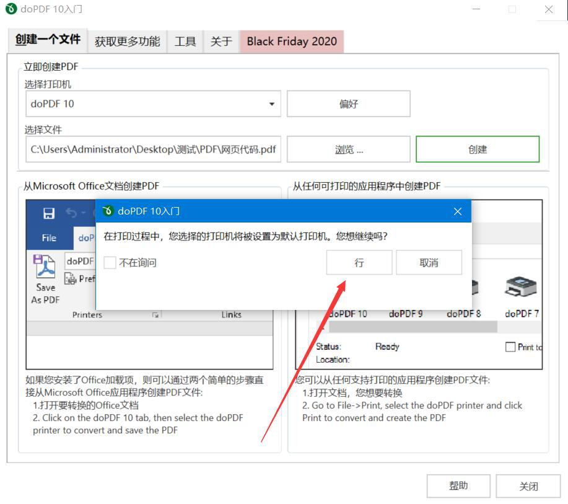The image size is (568, 504).
Task: Click the Save As PDF icon
Action: pos(44,267)
